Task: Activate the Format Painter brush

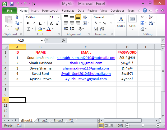Action: coord(17,29)
